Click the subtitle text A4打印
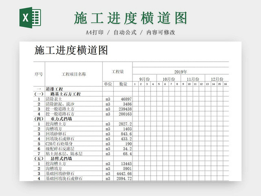Screen dimensions: 261x196 [95, 32]
